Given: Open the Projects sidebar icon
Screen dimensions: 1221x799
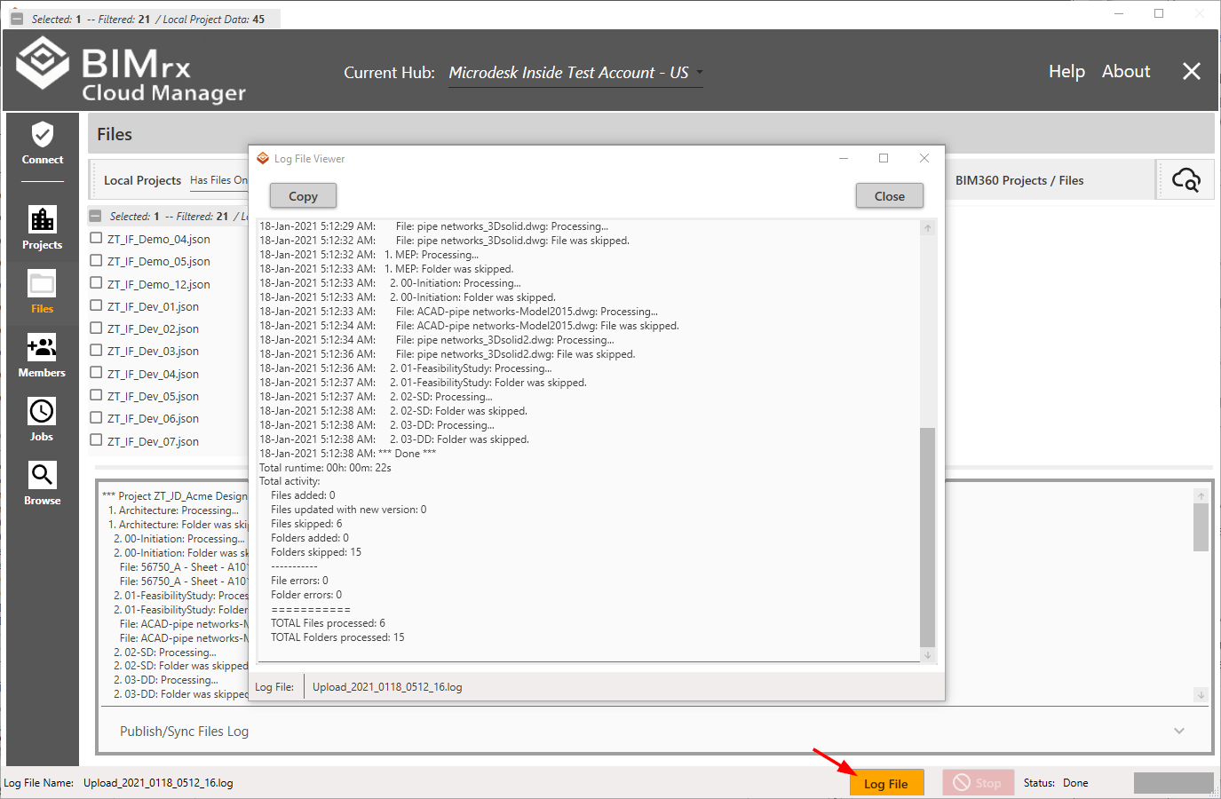Looking at the screenshot, I should [42, 227].
